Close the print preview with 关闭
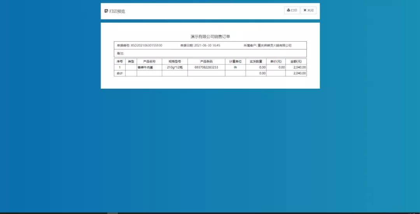 tap(308, 11)
